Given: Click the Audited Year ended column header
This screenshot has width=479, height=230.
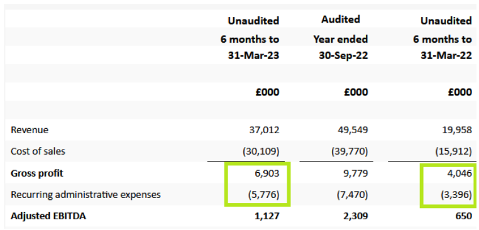Looking at the screenshot, I should pos(341,38).
